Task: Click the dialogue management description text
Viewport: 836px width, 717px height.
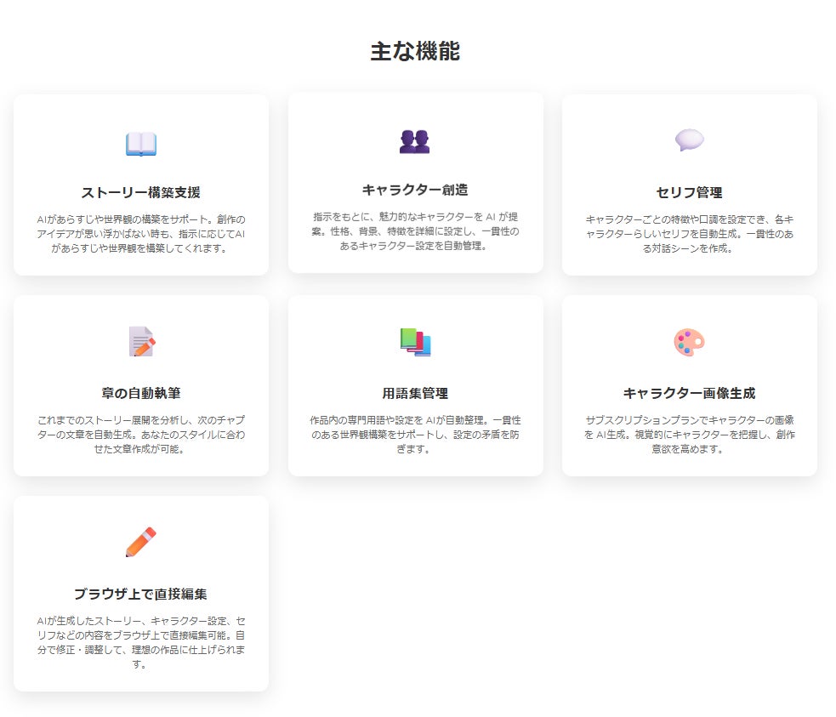Action: click(x=689, y=234)
